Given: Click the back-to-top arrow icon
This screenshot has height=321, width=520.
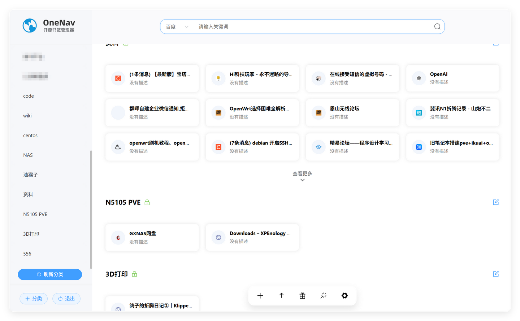Looking at the screenshot, I should (281, 295).
